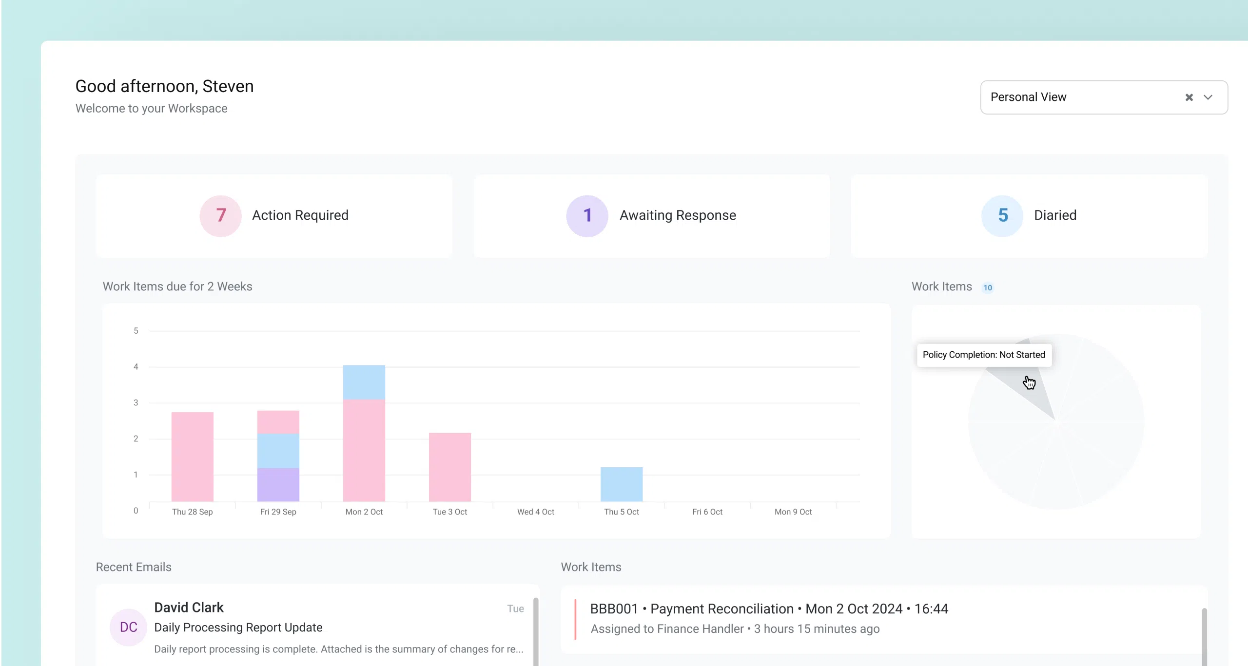
Task: Click the Work Items count badge 10
Action: (988, 287)
